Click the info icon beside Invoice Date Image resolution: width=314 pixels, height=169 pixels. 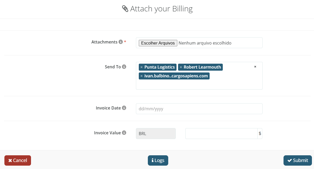click(124, 108)
